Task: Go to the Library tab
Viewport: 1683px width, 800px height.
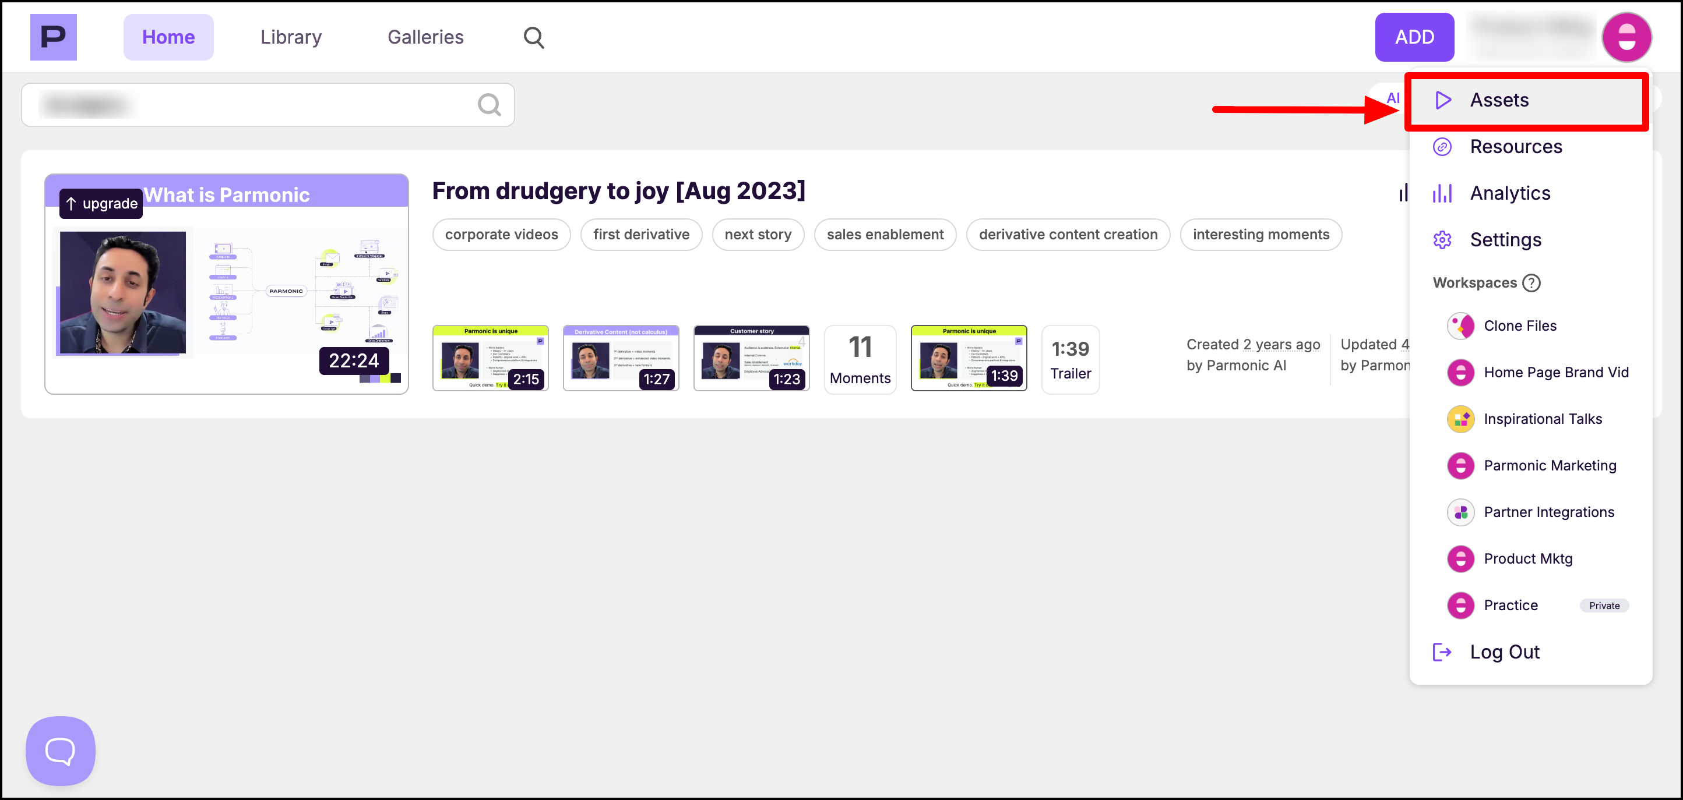Action: click(x=291, y=37)
